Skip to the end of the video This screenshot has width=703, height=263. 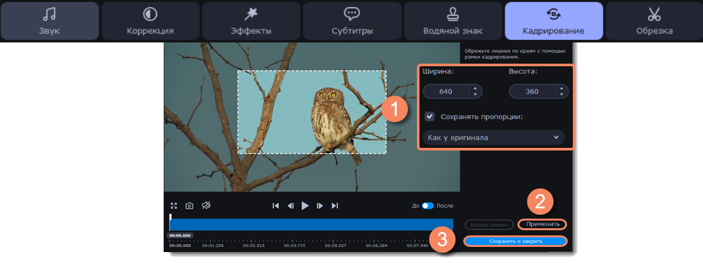click(x=334, y=206)
